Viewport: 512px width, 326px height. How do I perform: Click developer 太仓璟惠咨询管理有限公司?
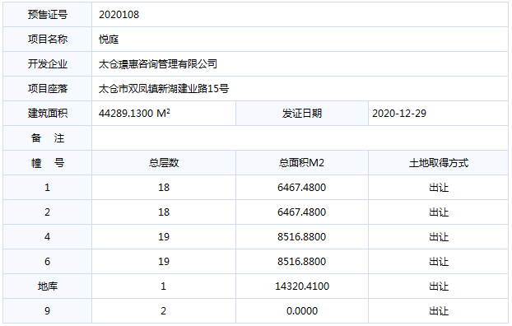pyautogui.click(x=158, y=64)
